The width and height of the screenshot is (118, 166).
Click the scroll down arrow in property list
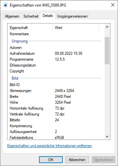pyautogui.click(x=107, y=137)
